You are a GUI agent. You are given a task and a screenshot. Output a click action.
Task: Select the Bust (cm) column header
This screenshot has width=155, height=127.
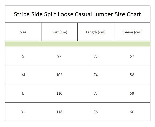(x=59, y=32)
